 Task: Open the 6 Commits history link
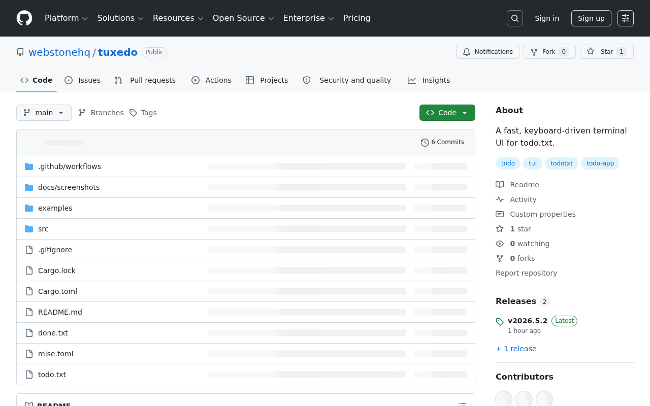(442, 143)
